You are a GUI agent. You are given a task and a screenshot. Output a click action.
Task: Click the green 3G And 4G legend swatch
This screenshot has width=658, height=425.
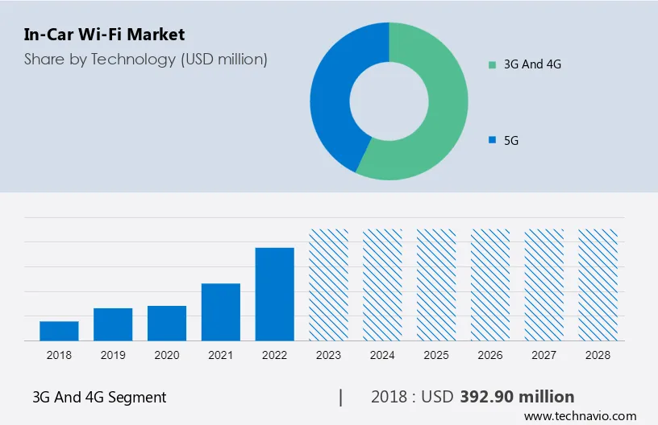click(x=492, y=65)
